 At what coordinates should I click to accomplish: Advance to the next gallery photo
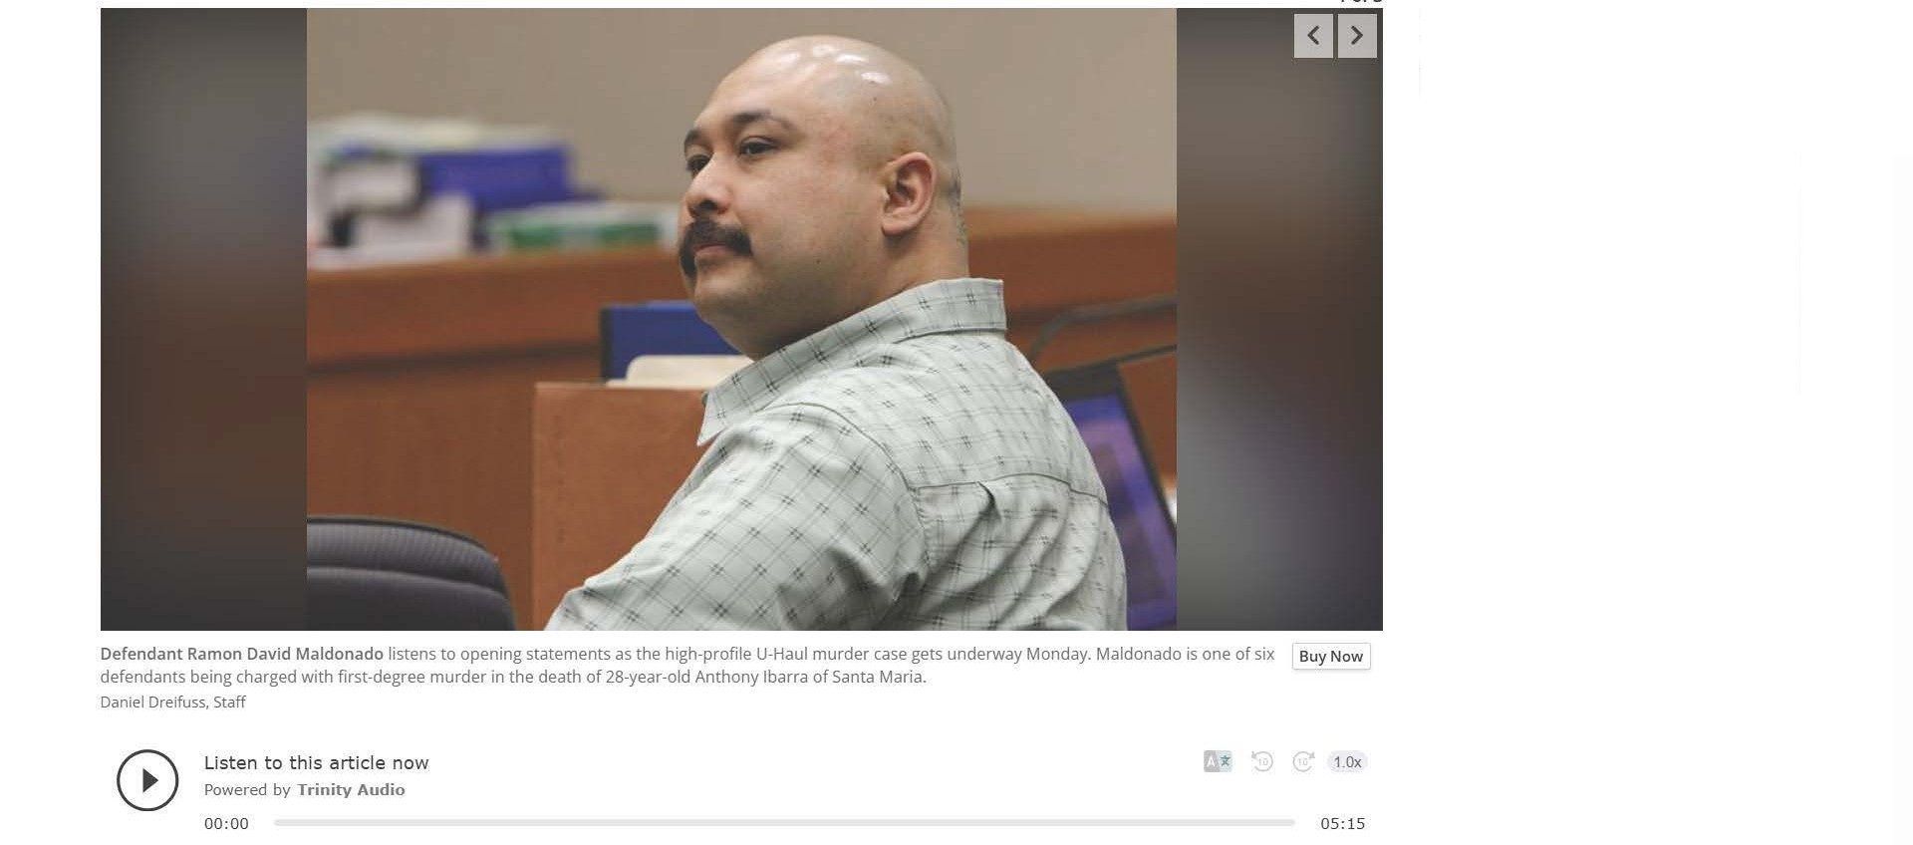tap(1357, 36)
